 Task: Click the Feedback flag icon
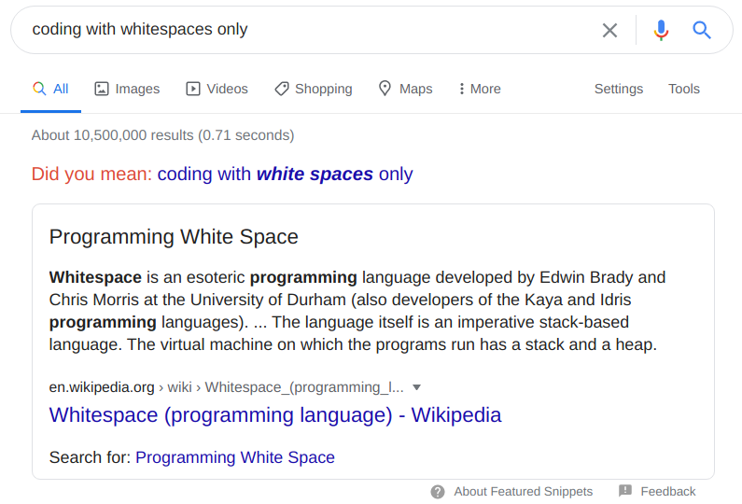625,491
